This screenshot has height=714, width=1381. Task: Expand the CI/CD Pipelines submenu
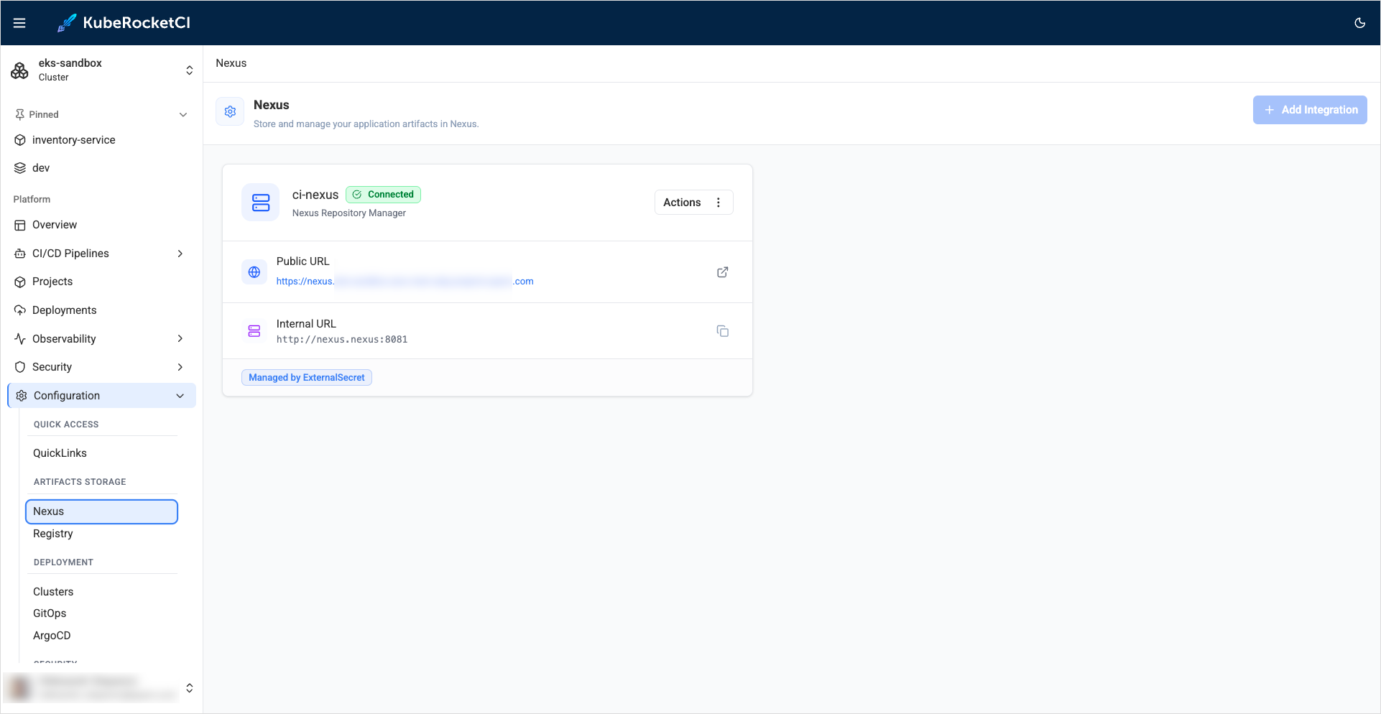pos(180,254)
